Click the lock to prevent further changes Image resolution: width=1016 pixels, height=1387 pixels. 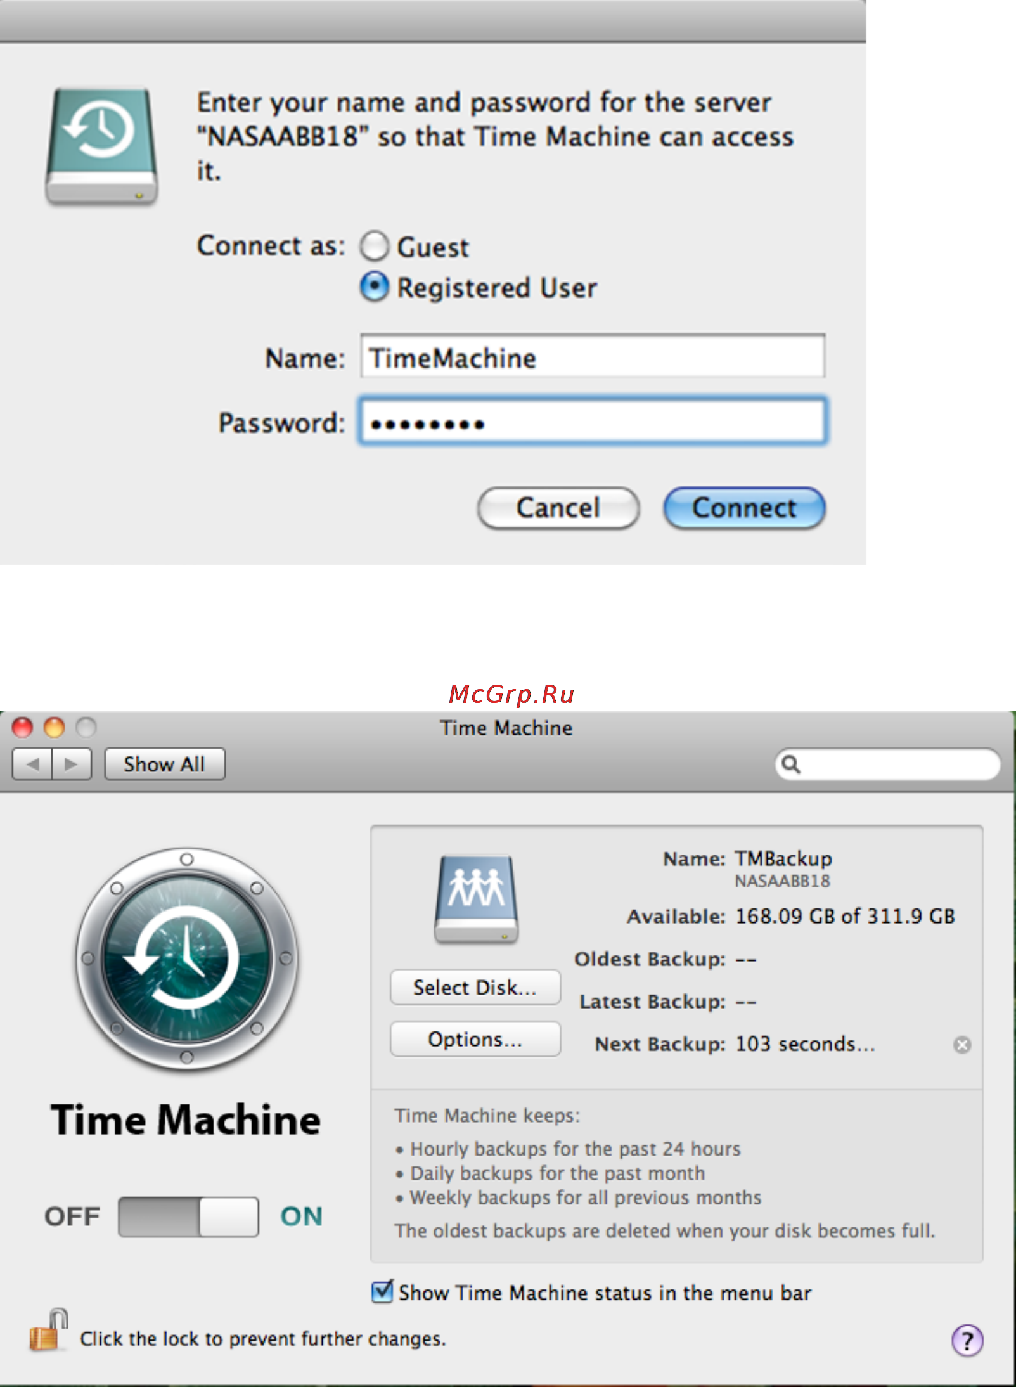(x=49, y=1330)
